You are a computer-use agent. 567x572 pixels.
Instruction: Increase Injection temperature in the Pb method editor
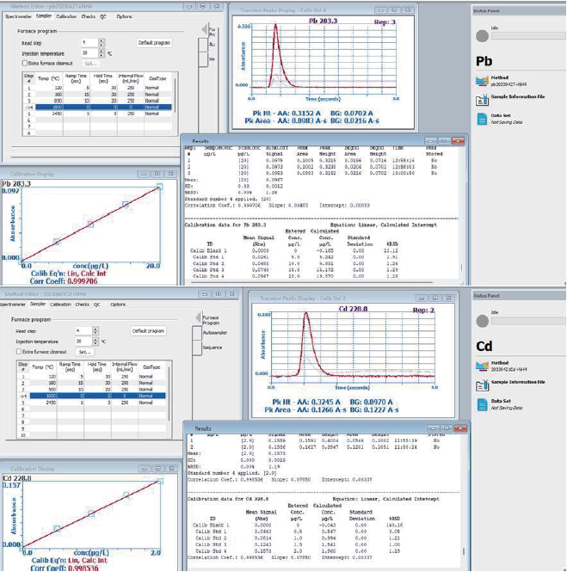(x=102, y=50)
